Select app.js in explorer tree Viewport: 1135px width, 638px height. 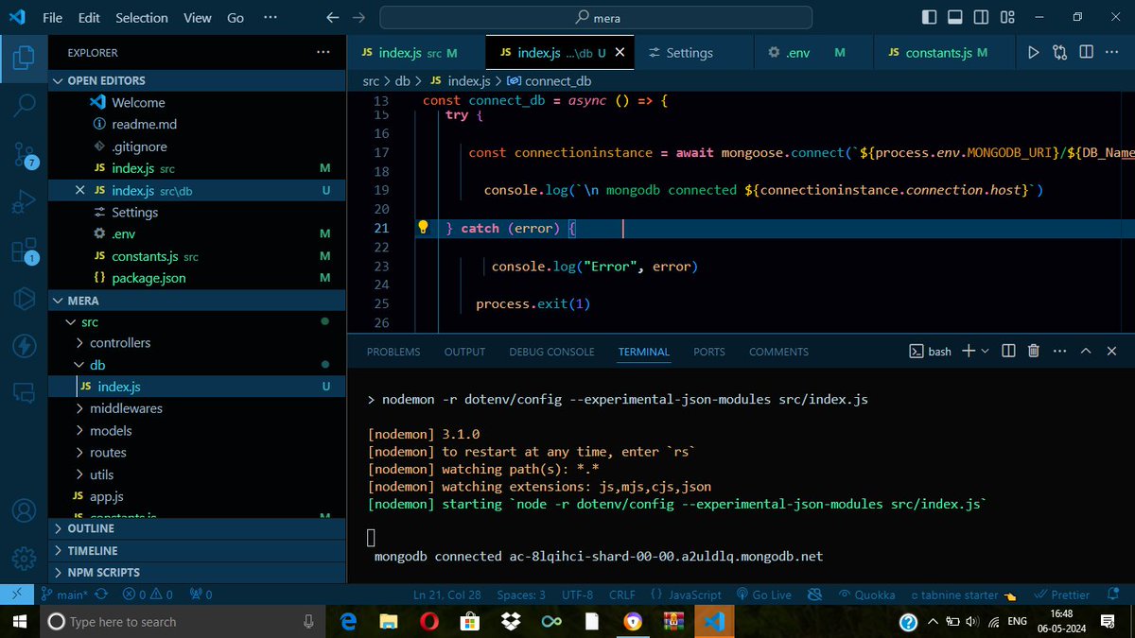[x=107, y=496]
